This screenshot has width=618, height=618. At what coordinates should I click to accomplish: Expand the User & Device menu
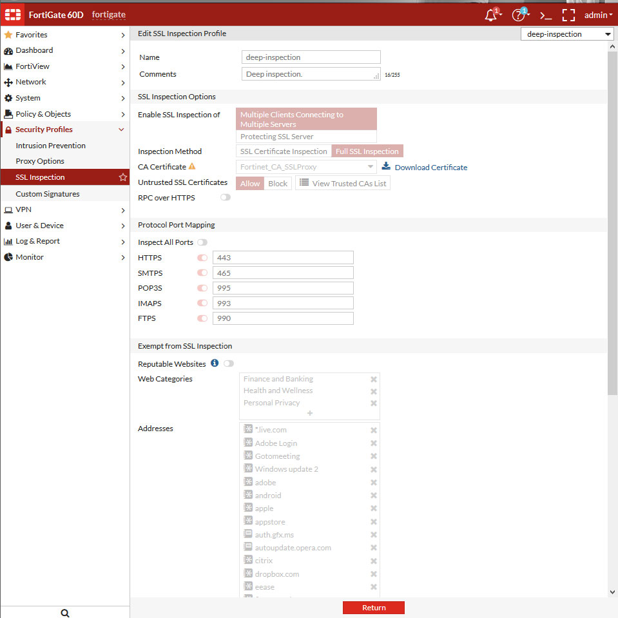pos(64,226)
